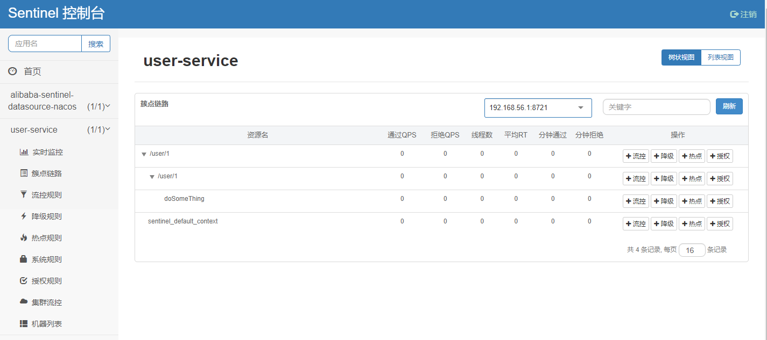Switch to 树状视图 tree view
This screenshot has height=340, width=767.
[x=681, y=57]
